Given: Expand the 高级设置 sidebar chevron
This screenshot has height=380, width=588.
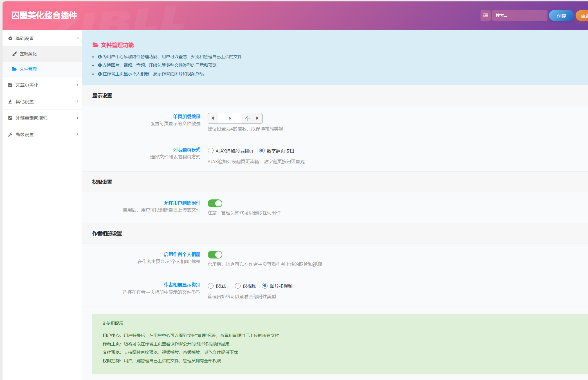Looking at the screenshot, I should coord(78,134).
